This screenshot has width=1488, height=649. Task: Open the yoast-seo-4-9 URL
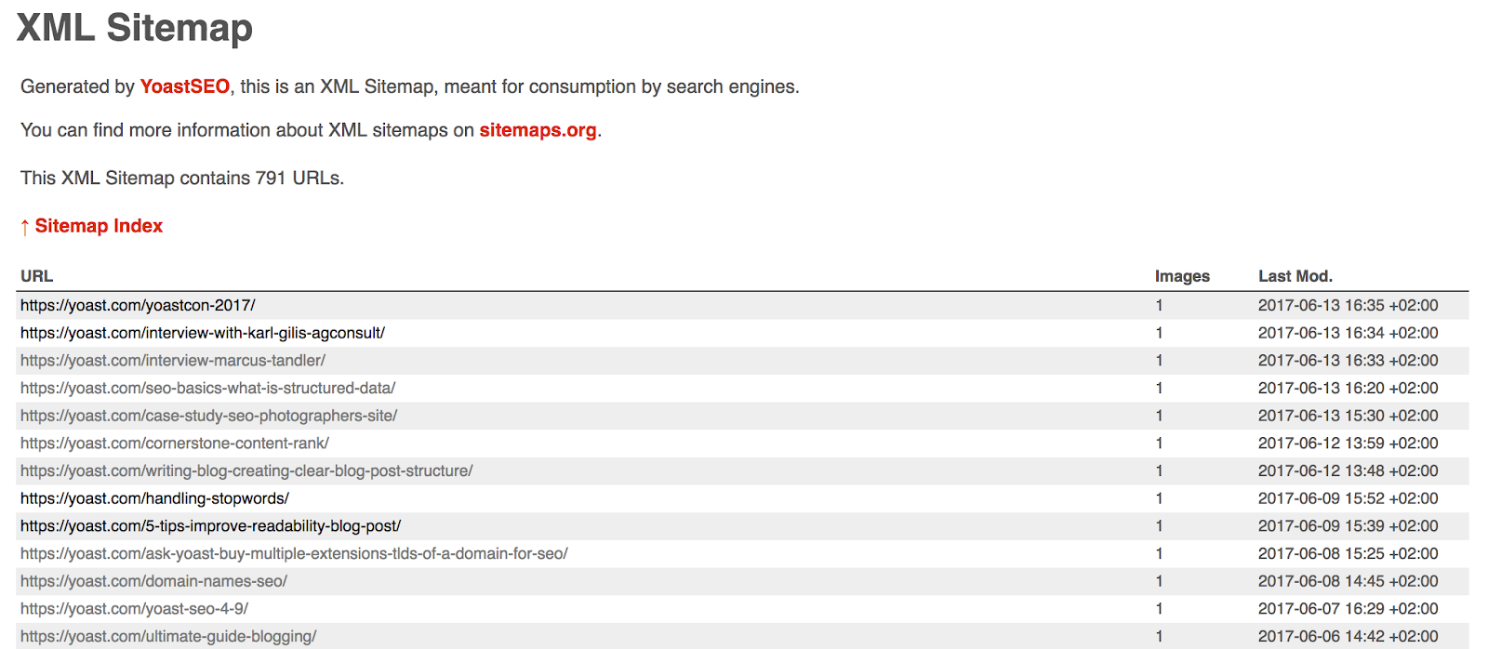tap(135, 609)
